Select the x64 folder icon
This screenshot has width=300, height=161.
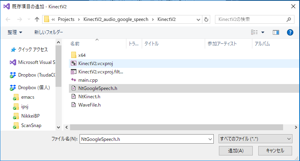pos(73,54)
